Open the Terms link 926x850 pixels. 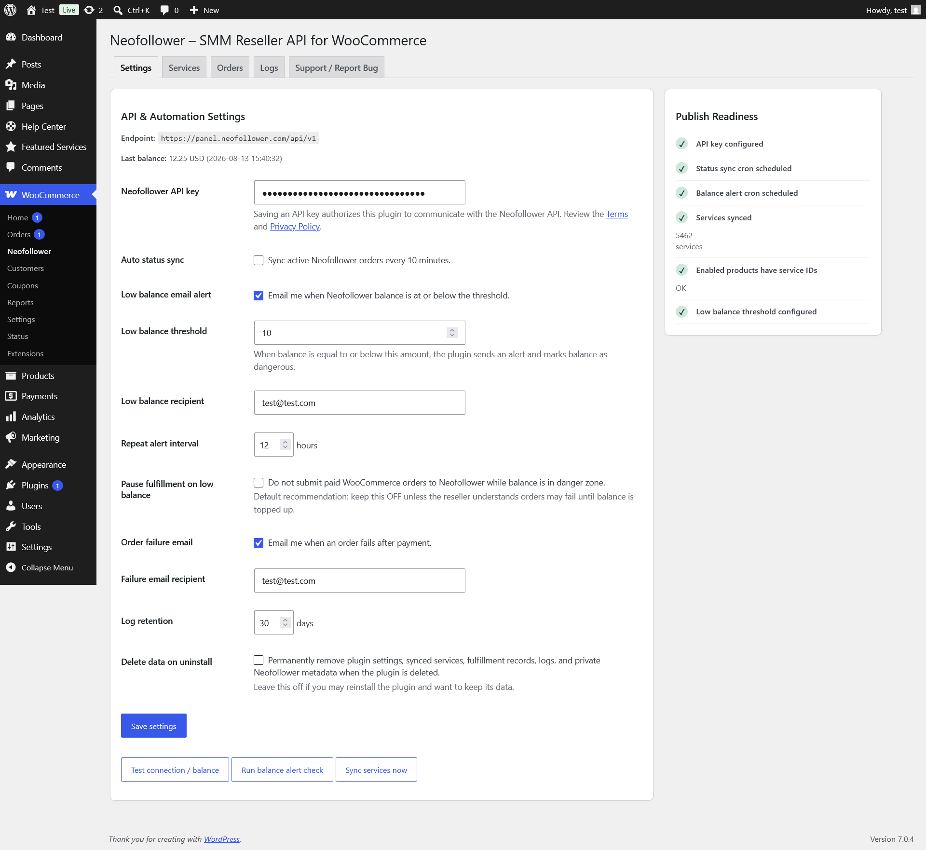617,214
